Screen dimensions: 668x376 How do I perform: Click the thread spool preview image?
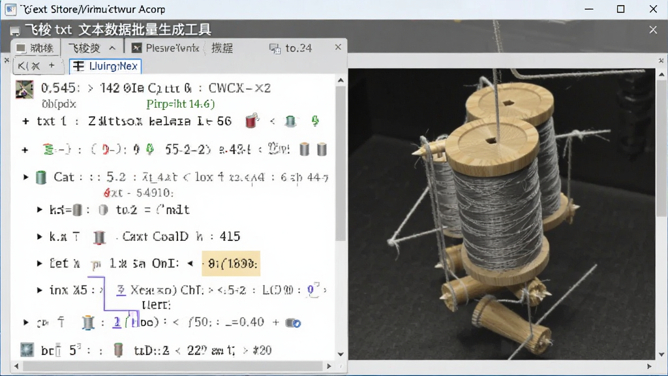(502, 214)
